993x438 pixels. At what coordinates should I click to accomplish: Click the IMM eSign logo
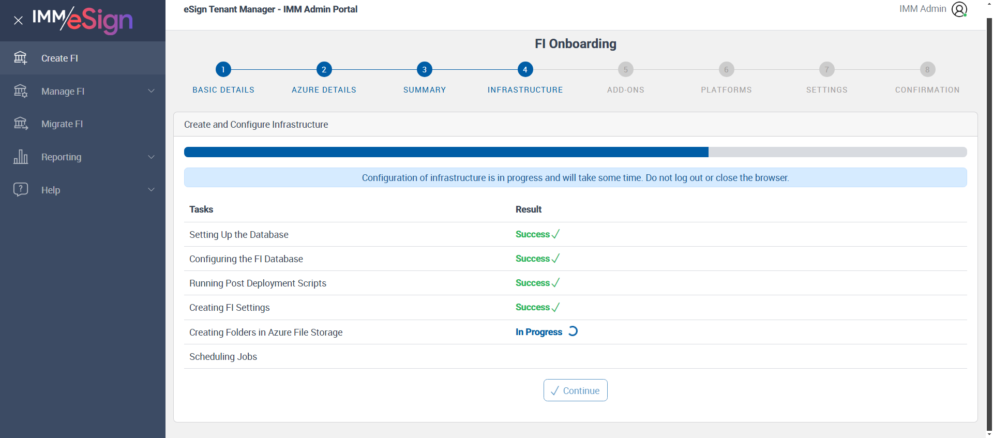coord(83,20)
